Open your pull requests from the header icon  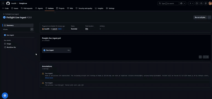pyautogui.click(x=201, y=3)
